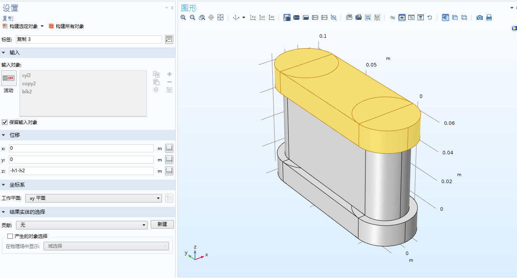Image resolution: width=517 pixels, height=278 pixels.
Task: Click the select edges icon
Action: click(x=315, y=17)
